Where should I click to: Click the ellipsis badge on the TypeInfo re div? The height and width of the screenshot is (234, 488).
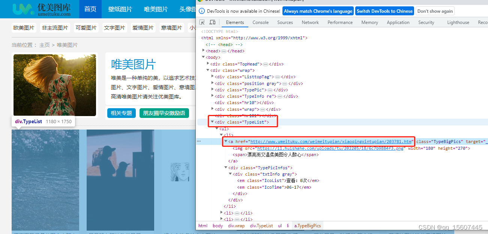click(280, 96)
